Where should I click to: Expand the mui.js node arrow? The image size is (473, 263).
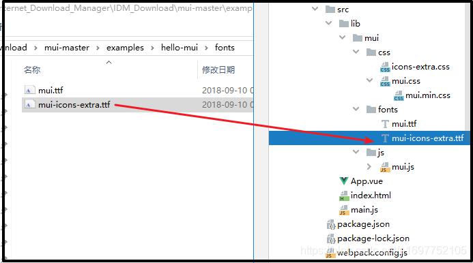(369, 166)
